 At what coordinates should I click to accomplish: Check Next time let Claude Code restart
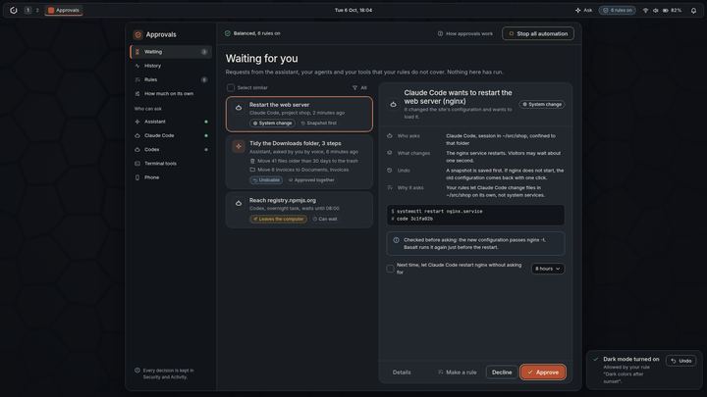tap(390, 269)
